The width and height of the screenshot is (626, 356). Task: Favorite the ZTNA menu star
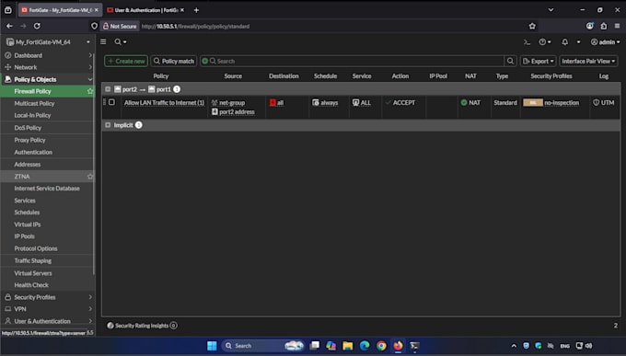click(90, 176)
